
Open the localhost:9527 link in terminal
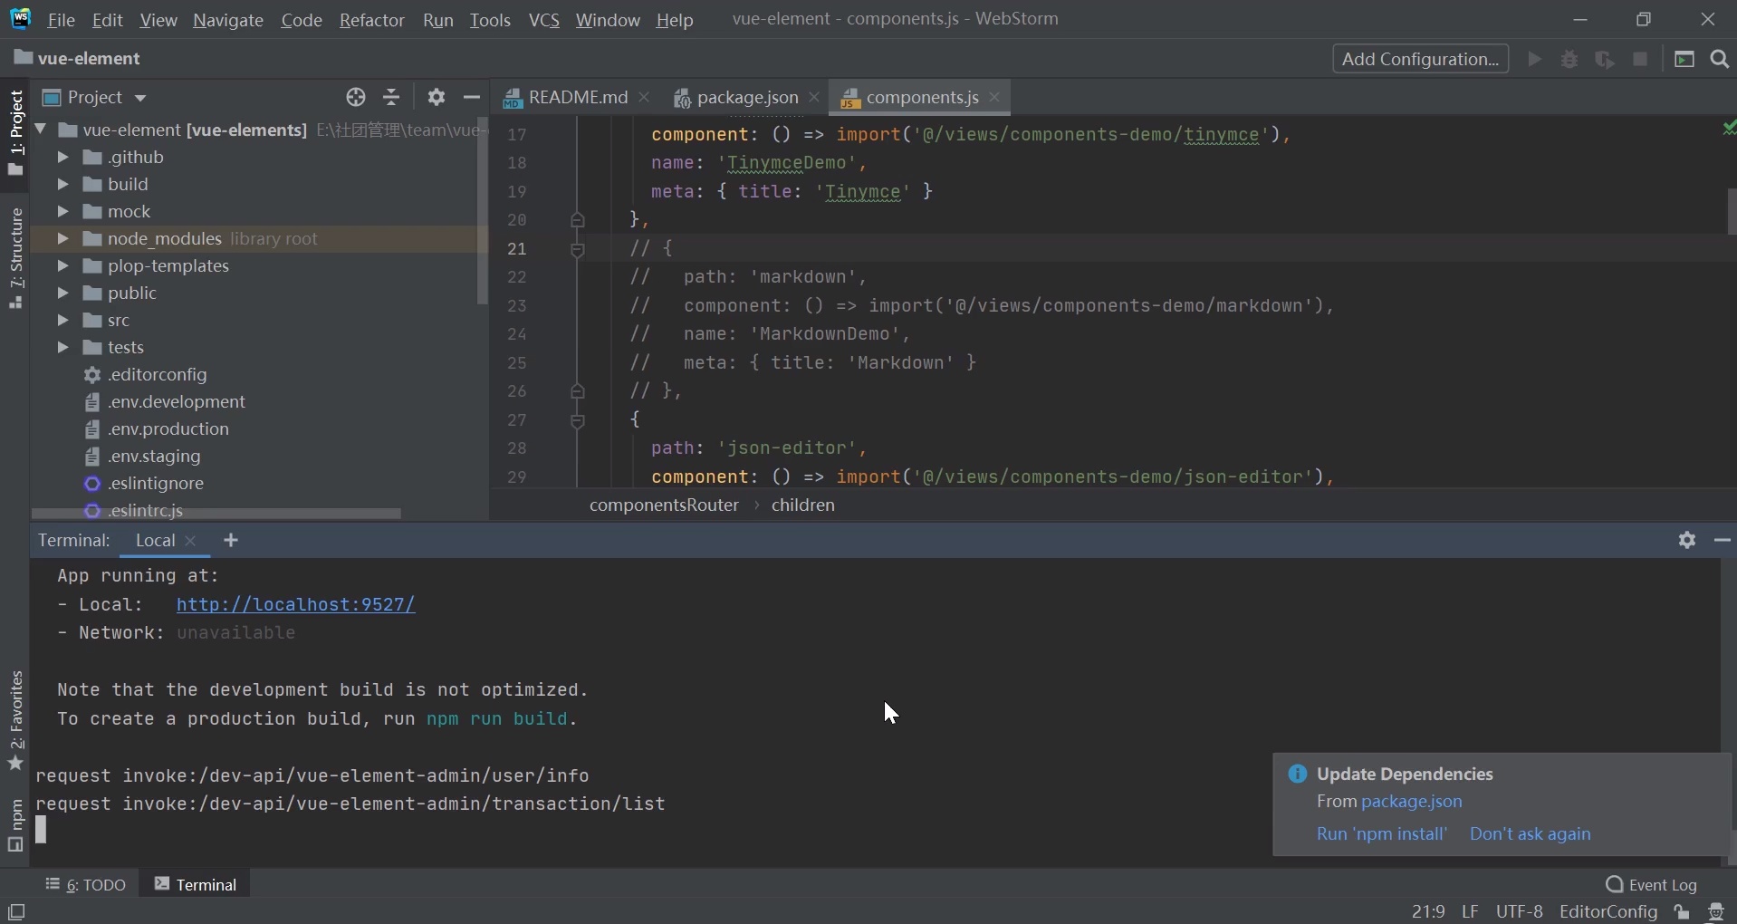click(x=296, y=604)
